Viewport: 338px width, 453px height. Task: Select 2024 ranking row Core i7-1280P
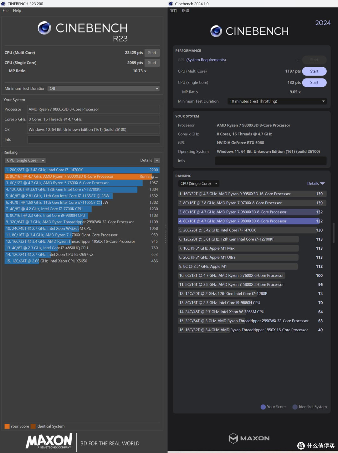click(252, 294)
